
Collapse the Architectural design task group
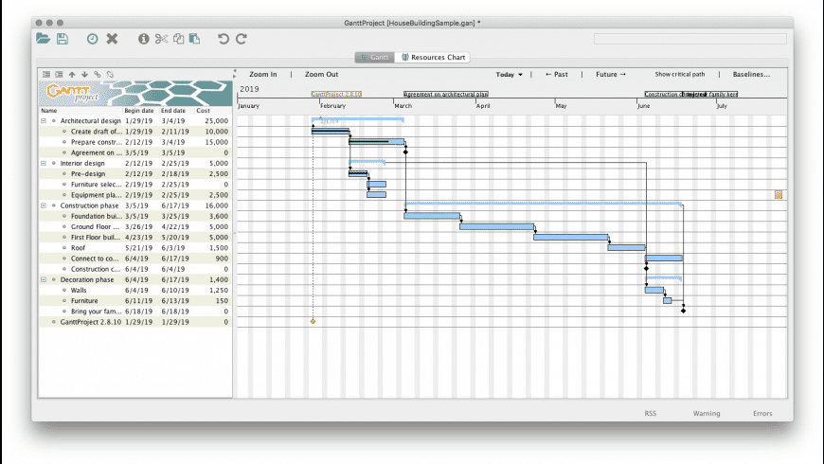[43, 121]
